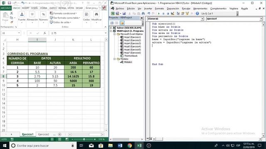Click the Find binoculars icon in VBA toolbar
Image resolution: width=266 pixels, height=149 pixels.
(x=143, y=14)
